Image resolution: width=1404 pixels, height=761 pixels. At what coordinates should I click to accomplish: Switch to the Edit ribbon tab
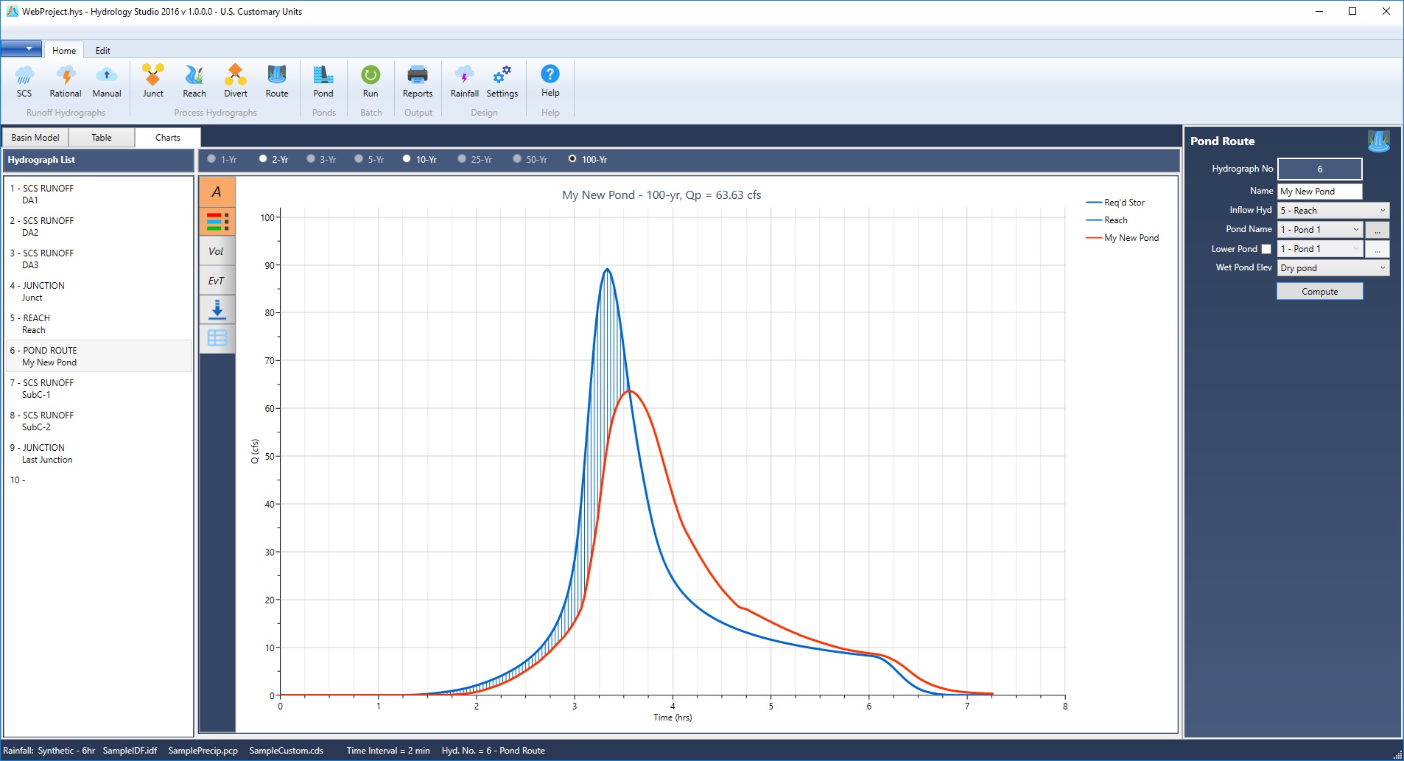pyautogui.click(x=103, y=50)
